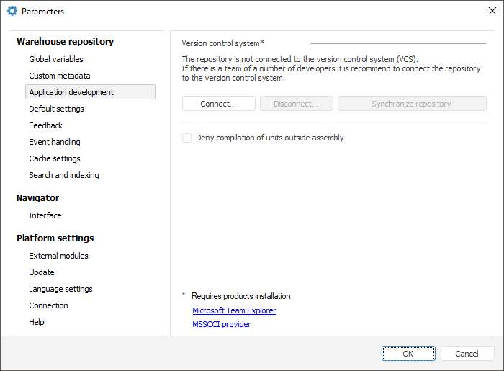Open Global variables settings page

[x=56, y=59]
